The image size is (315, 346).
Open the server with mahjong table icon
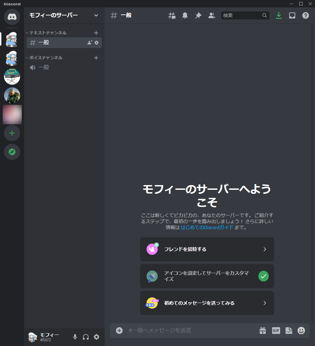coord(12,77)
